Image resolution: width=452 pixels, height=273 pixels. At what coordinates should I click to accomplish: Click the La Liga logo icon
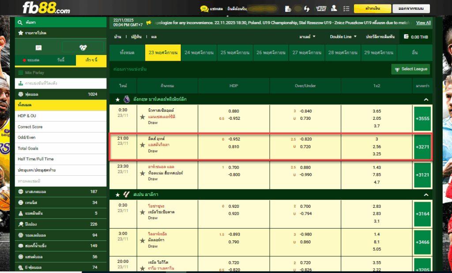(x=126, y=195)
